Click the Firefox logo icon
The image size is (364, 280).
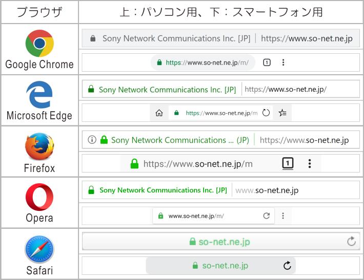click(39, 146)
